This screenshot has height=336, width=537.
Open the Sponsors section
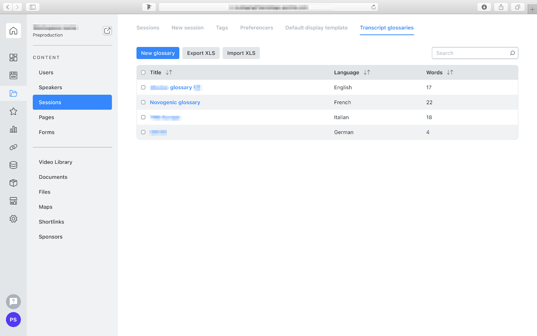[x=51, y=237]
